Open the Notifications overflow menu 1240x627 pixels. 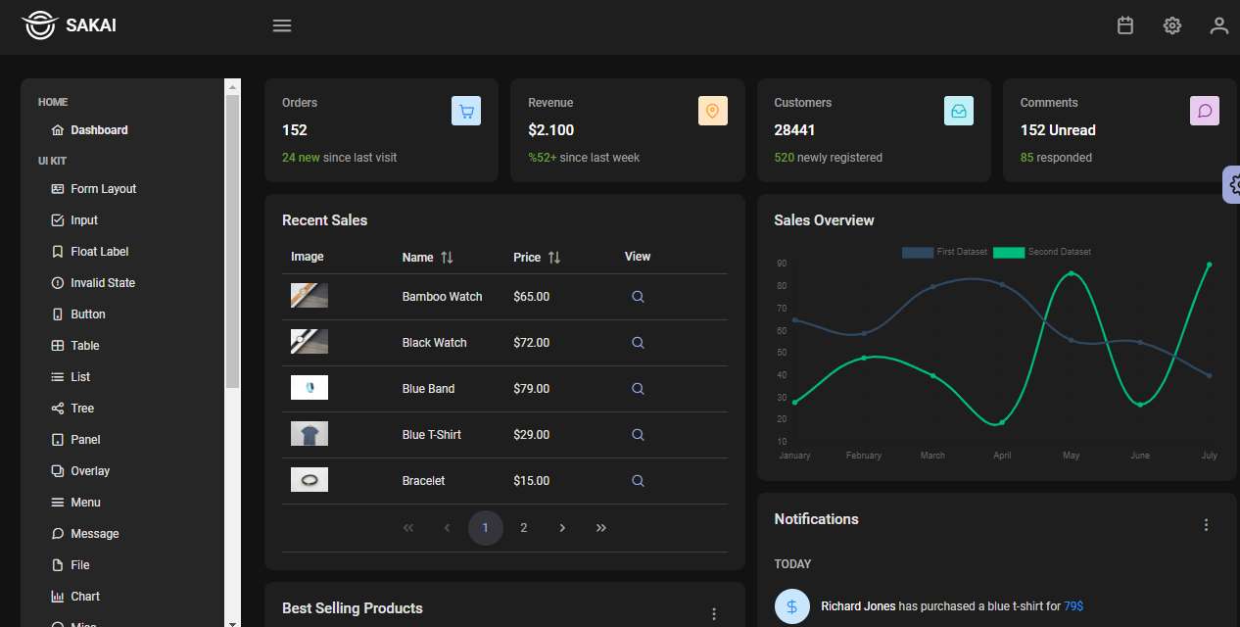[1206, 524]
